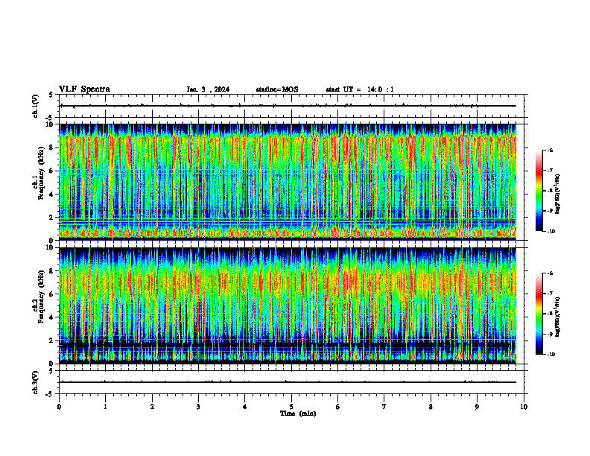Click time axis tick label "4"

[x=245, y=407]
